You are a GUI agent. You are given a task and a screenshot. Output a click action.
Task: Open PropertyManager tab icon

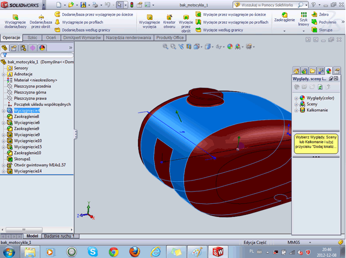[14, 48]
